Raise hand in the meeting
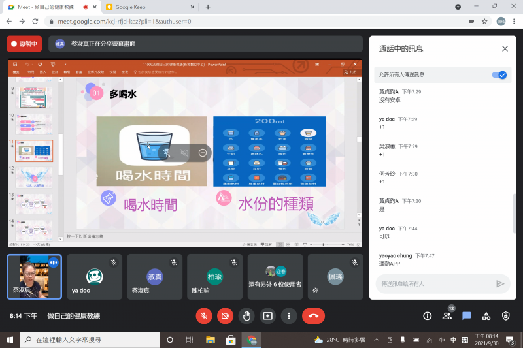 [x=246, y=316]
